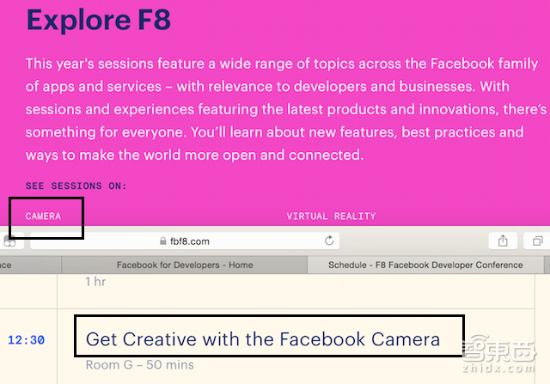Show all tabs overview icon
Image resolution: width=550 pixels, height=384 pixels.
pyautogui.click(x=538, y=241)
